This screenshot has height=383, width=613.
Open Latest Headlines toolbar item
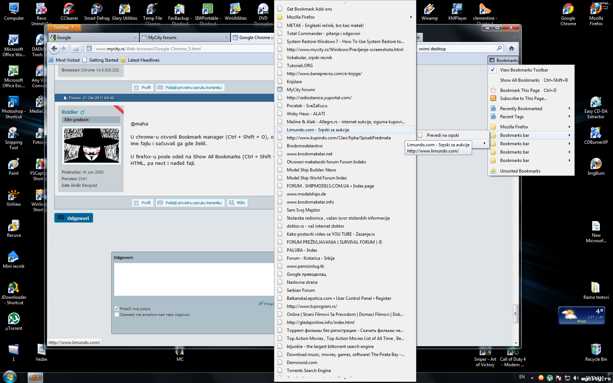[x=140, y=60]
